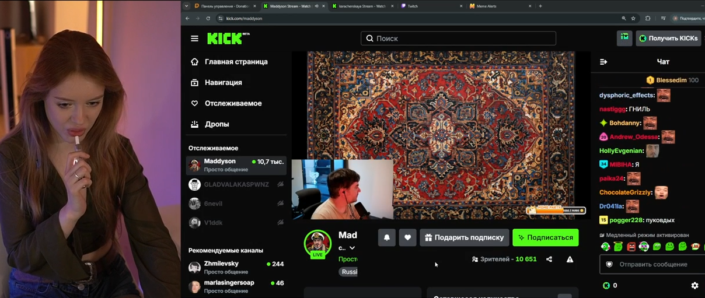Open the tab search dropdown arrow
705x298 pixels.
pyautogui.click(x=186, y=6)
